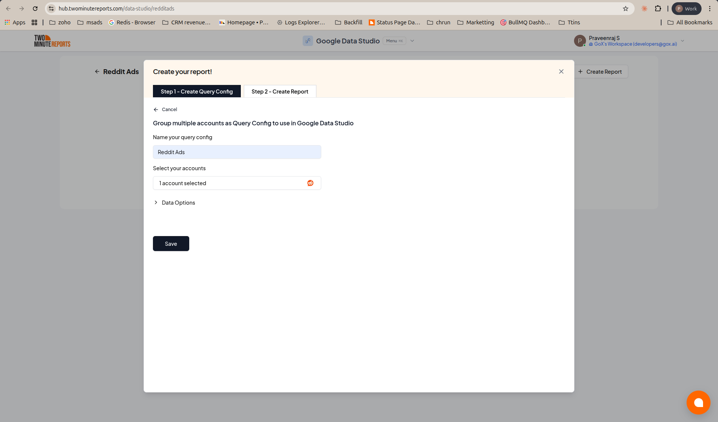This screenshot has height=422, width=718.
Task: Click the query config name field
Action: click(x=237, y=152)
